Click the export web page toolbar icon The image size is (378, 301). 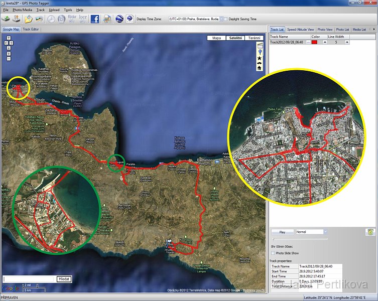click(x=107, y=19)
